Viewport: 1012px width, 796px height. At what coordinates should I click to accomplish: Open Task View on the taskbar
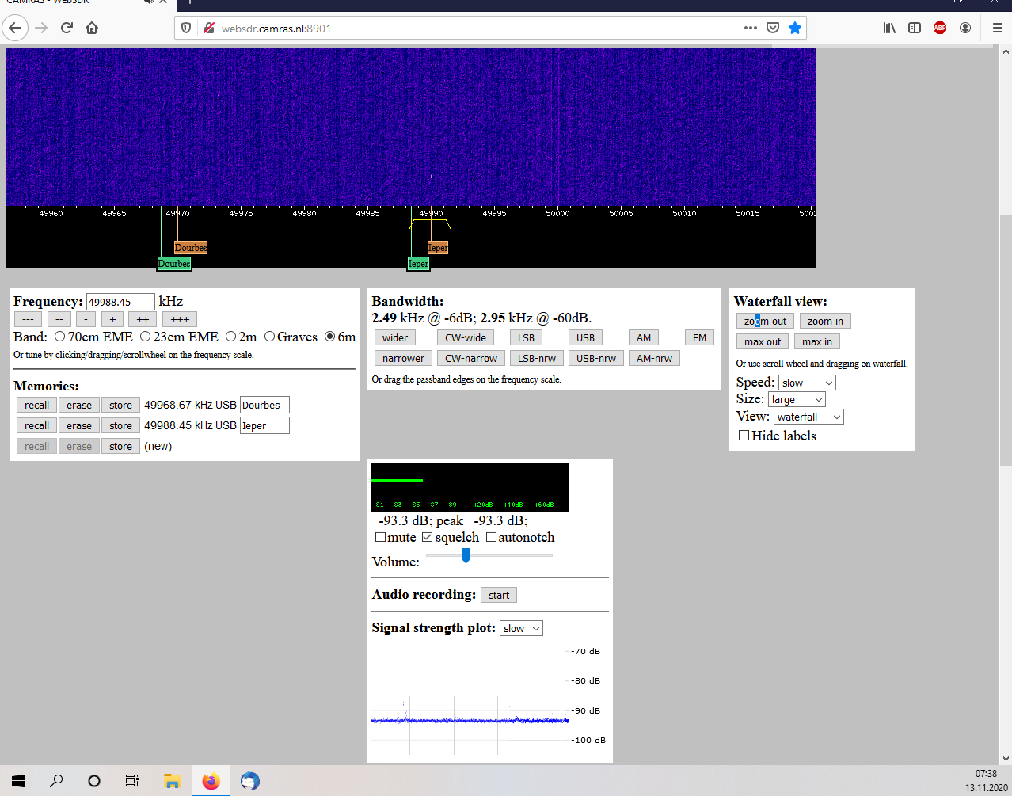coord(132,781)
